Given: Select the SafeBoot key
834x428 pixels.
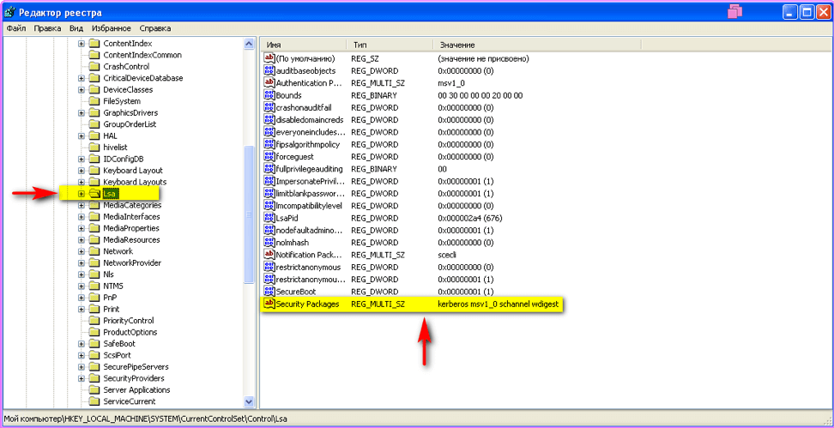Looking at the screenshot, I should tap(119, 343).
